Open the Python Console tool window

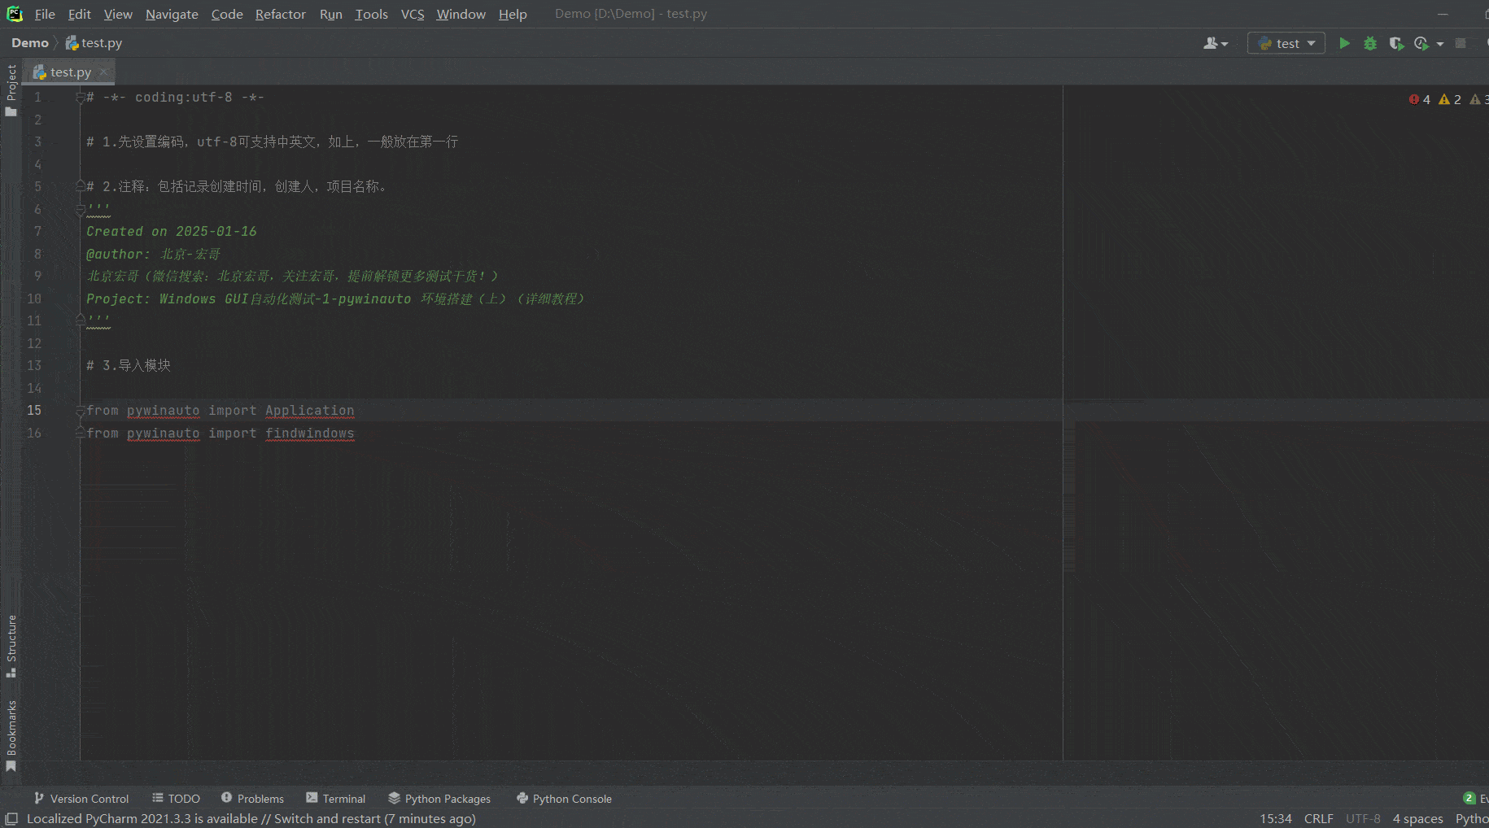(564, 799)
